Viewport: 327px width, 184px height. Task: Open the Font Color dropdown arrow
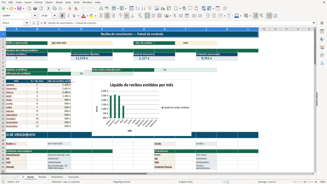tap(87, 16)
